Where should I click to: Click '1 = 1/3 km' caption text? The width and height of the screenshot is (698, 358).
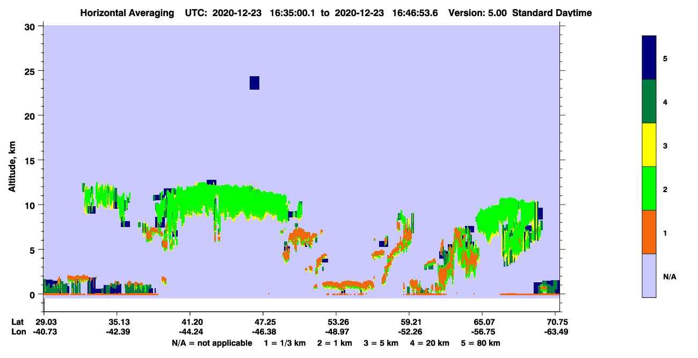point(286,343)
